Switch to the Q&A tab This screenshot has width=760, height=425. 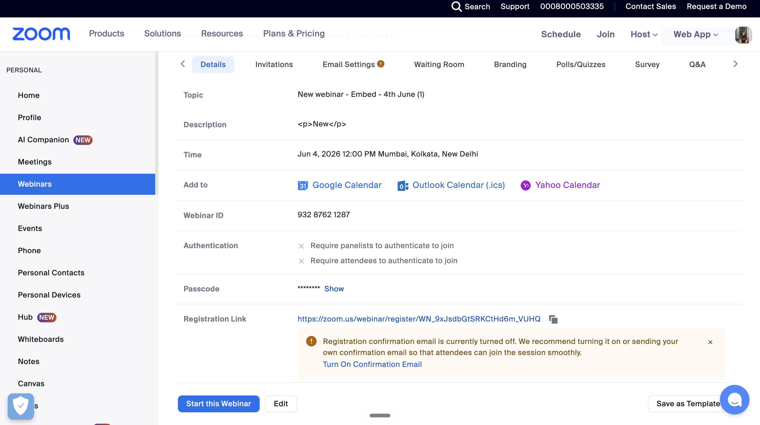tap(697, 64)
